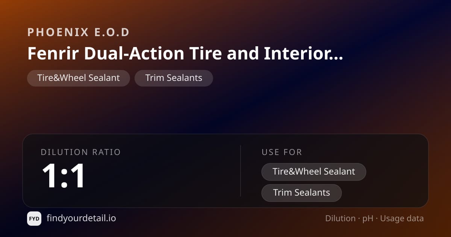Click Tire&Wheel Sealant pill in Use For section
Viewport: 451px width, 237px height.
coord(314,172)
